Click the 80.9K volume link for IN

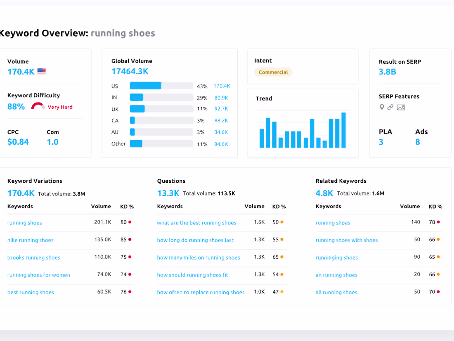coord(222,98)
